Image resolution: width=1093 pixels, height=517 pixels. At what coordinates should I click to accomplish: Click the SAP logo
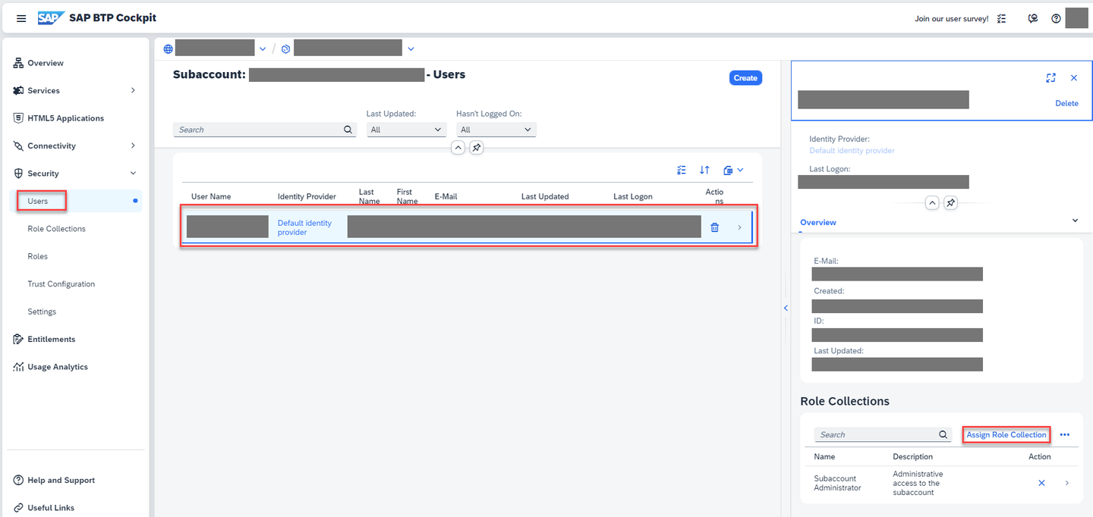coord(51,18)
